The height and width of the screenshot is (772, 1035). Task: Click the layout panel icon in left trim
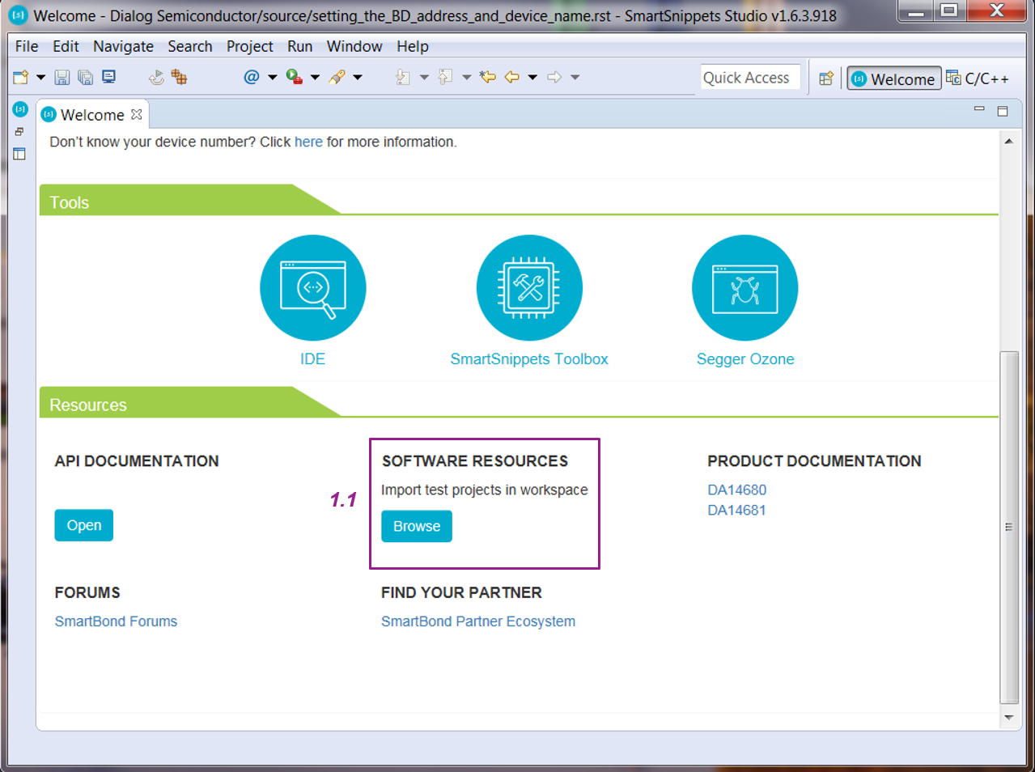19,154
